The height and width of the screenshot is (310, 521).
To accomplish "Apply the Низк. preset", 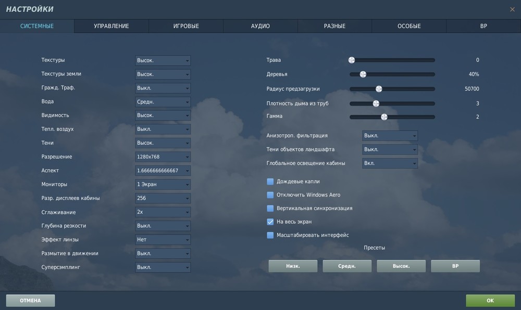I will point(293,266).
